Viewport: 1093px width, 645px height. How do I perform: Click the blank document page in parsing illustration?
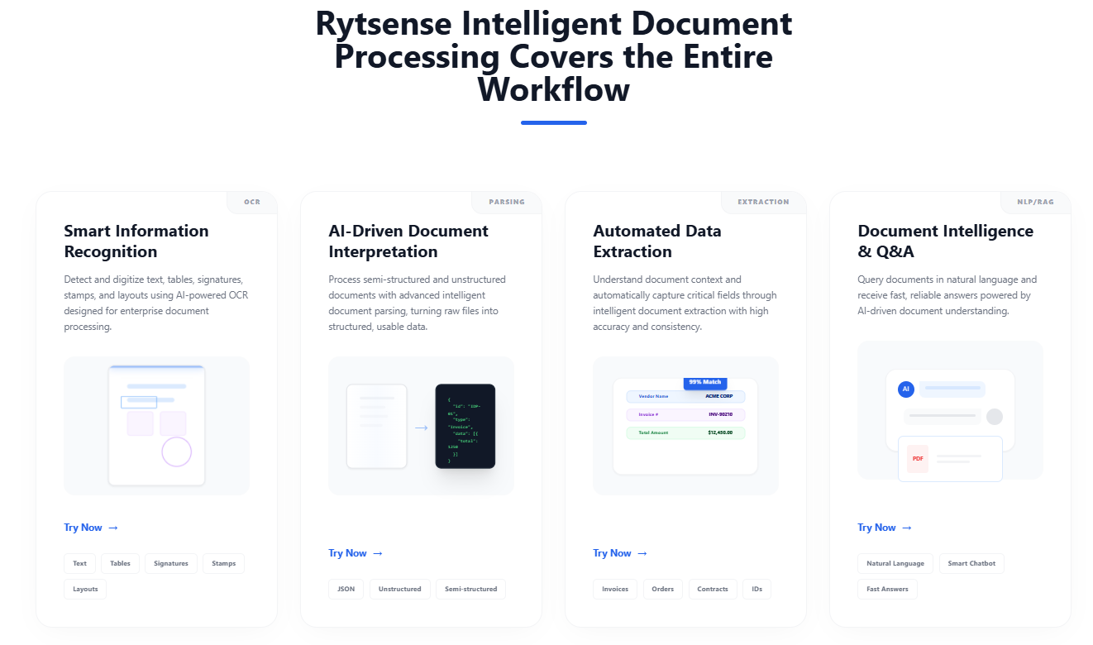[377, 426]
